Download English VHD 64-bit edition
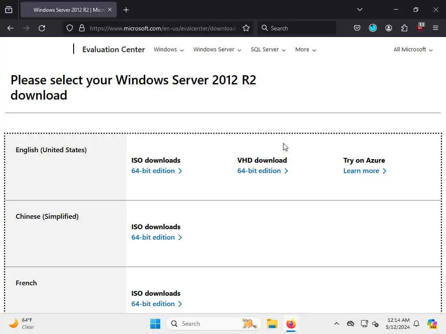446x334 pixels. (x=263, y=170)
